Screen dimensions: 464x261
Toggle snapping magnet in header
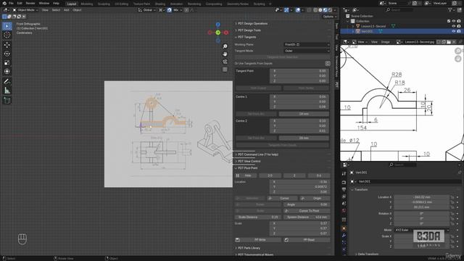pyautogui.click(x=169, y=9)
